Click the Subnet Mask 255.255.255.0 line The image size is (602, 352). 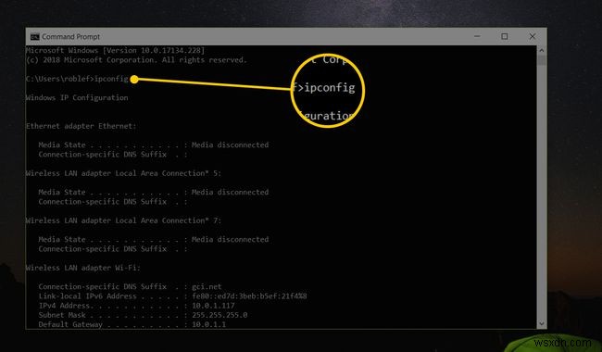pos(143,315)
